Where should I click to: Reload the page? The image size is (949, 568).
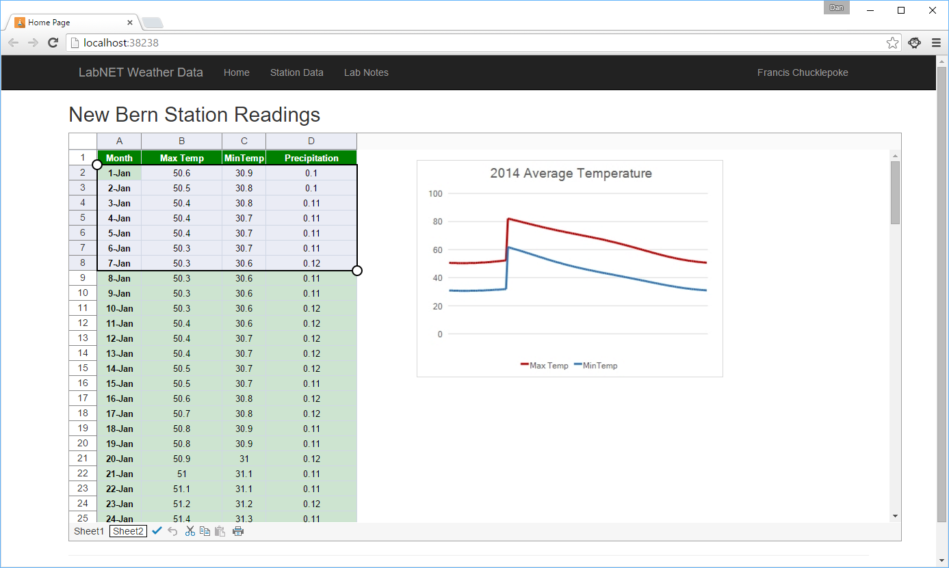click(x=53, y=43)
